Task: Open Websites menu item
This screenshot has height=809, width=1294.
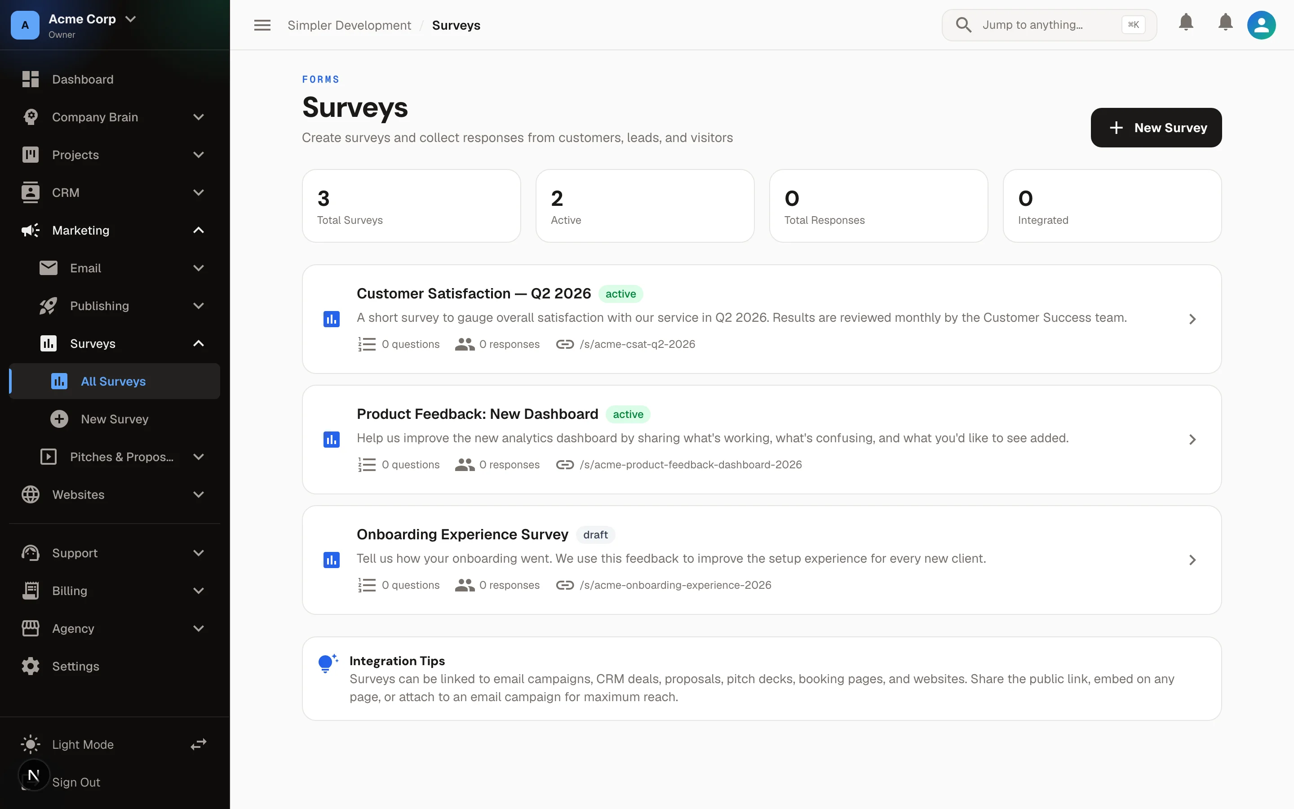Action: [115, 494]
